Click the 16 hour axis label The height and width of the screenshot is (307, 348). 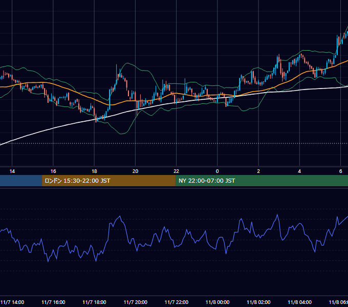tap(53, 171)
